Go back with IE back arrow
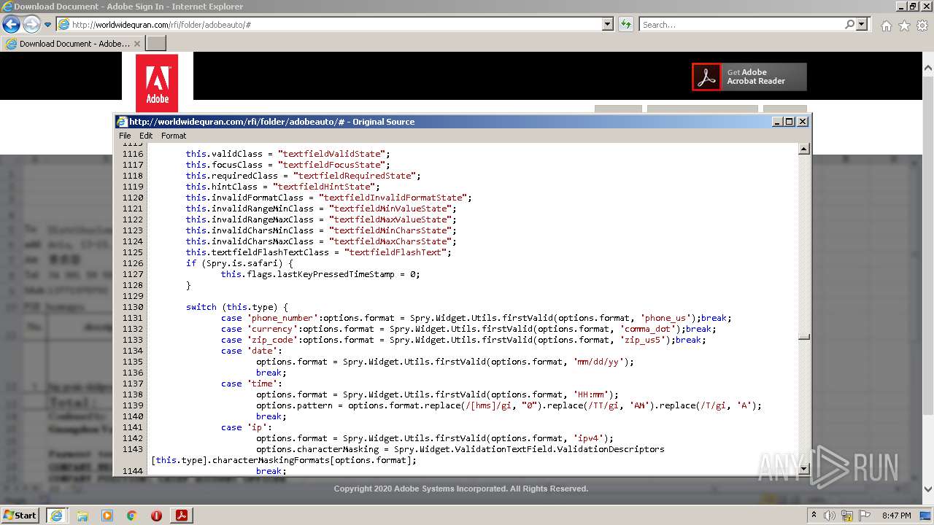This screenshot has height=525, width=934. tap(11, 25)
